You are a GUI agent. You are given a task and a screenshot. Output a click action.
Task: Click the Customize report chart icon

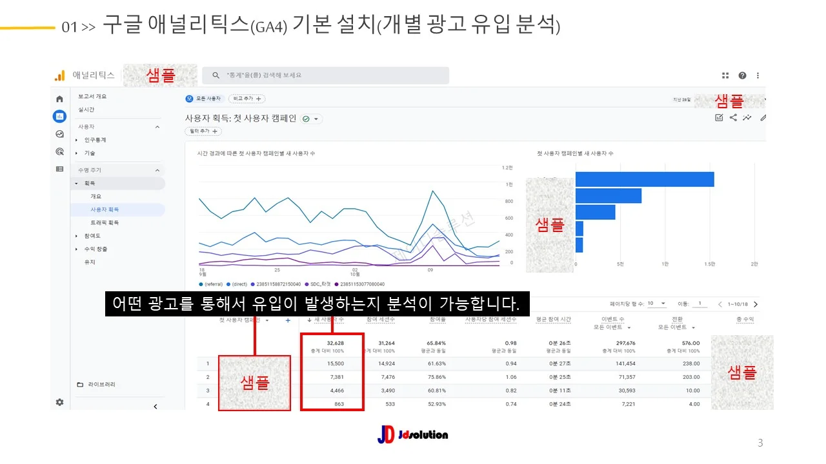[x=719, y=117]
